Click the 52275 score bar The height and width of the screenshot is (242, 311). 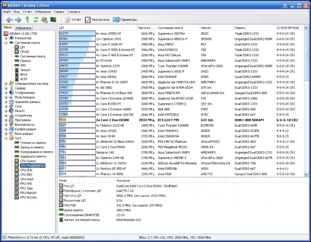[x=77, y=33]
